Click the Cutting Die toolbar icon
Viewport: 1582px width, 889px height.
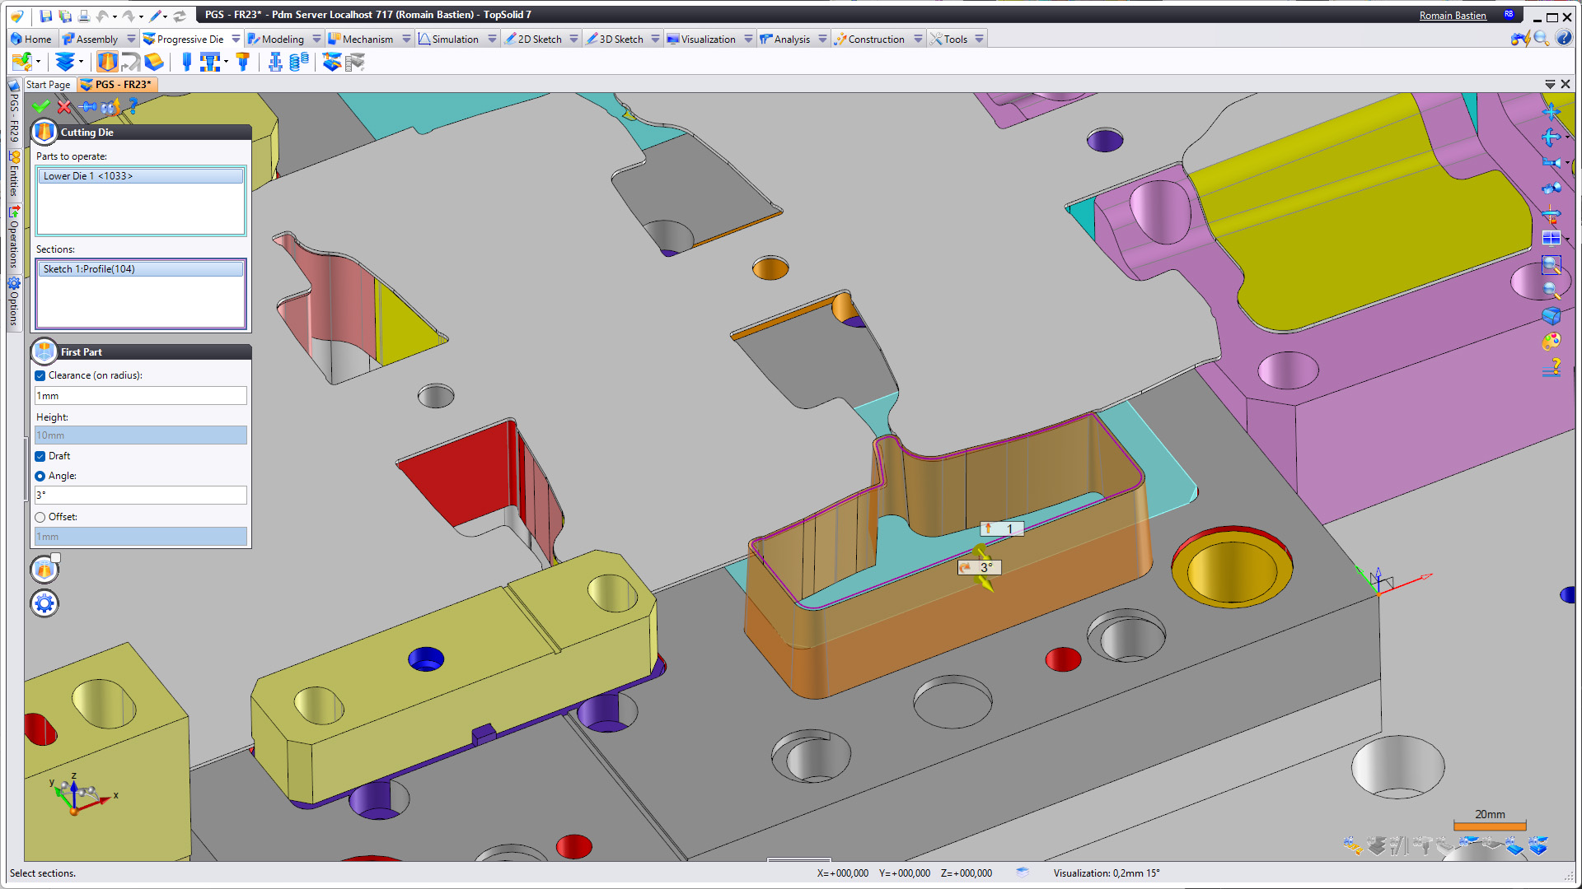pos(107,62)
